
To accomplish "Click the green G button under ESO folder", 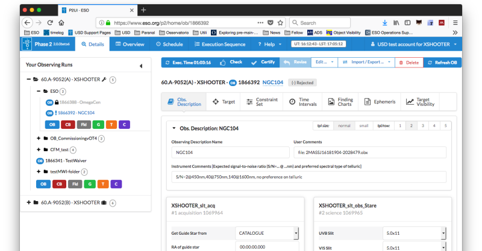I will (x=97, y=125).
